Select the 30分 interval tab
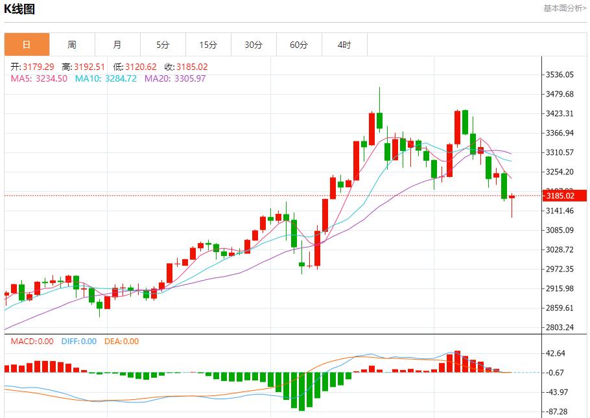 tap(254, 45)
